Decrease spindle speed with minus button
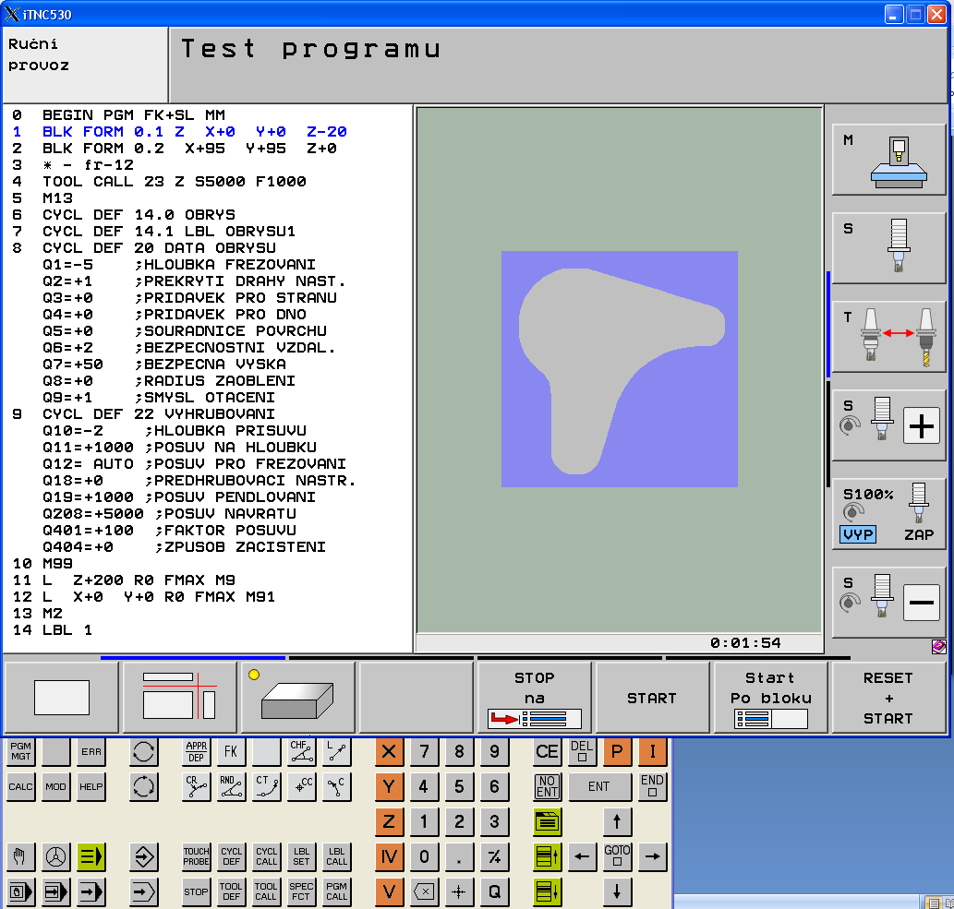 921,603
